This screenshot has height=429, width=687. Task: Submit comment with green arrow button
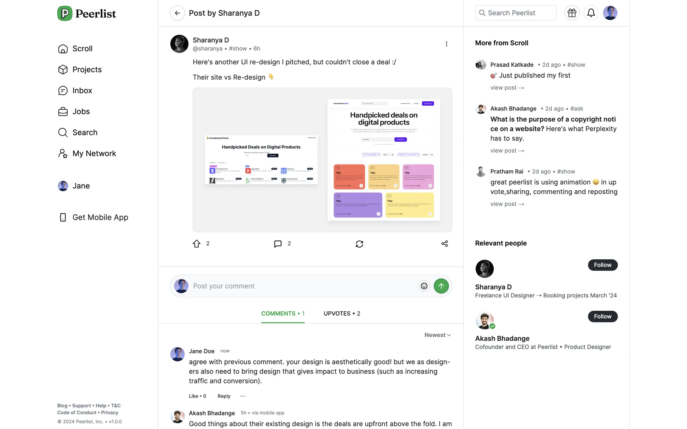[441, 286]
